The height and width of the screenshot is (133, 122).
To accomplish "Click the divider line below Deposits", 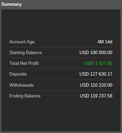I will pos(61,80).
